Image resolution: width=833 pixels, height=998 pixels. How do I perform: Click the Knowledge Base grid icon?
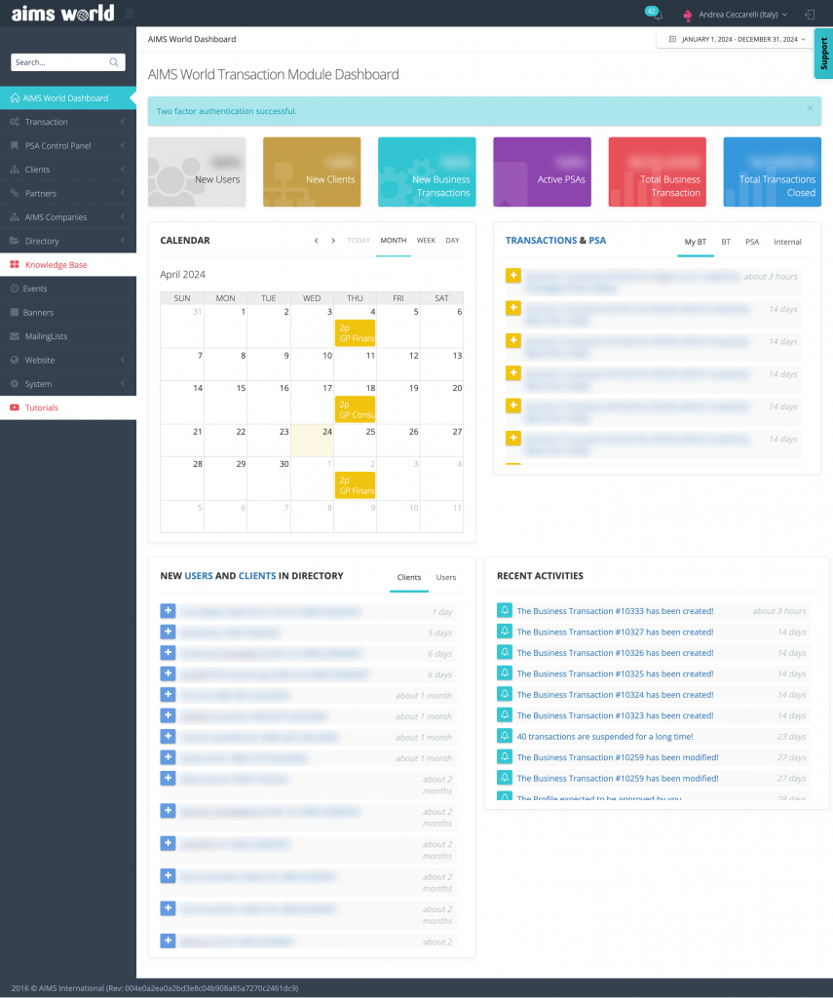[x=15, y=265]
